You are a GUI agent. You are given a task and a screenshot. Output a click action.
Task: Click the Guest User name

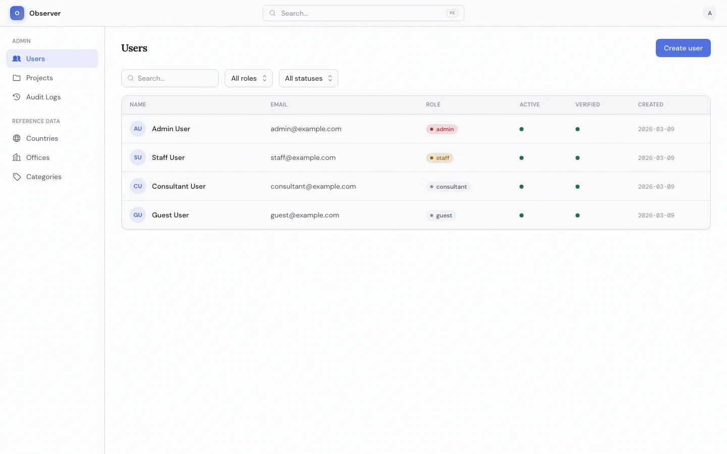pos(170,215)
